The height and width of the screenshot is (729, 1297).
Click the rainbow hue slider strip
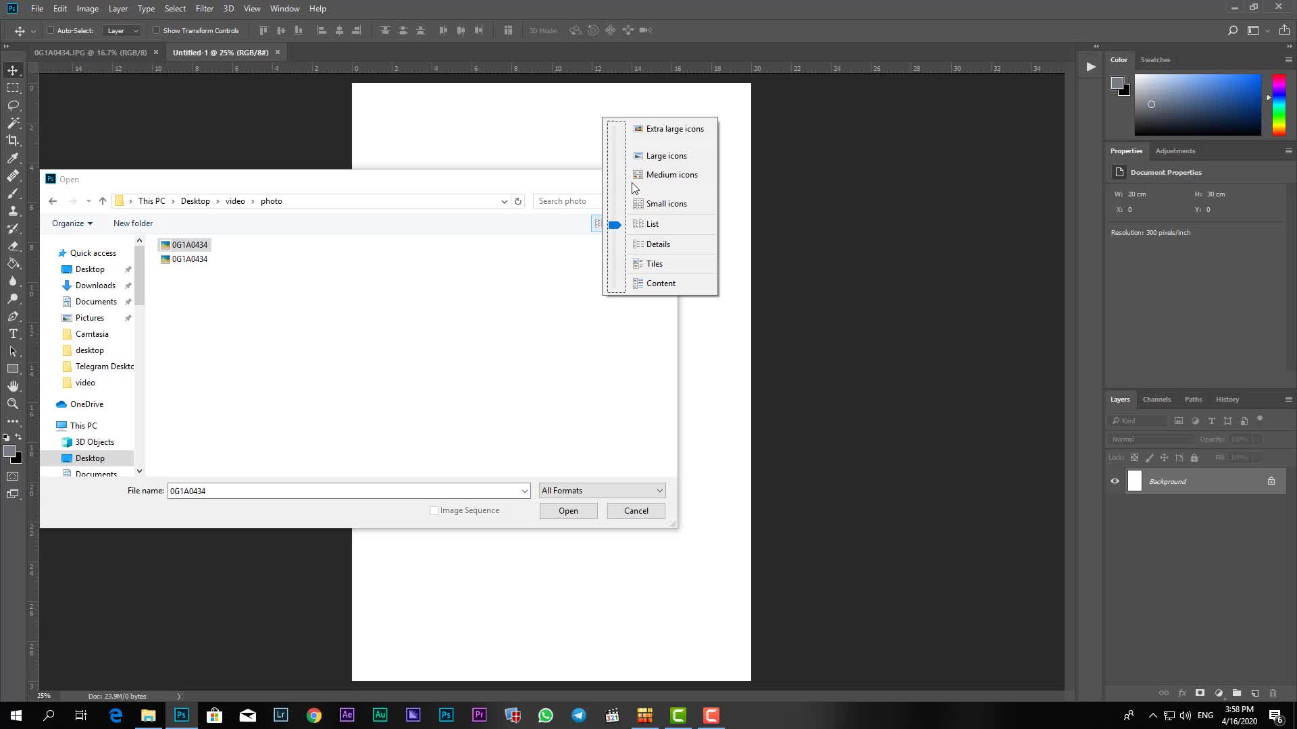coord(1279,105)
